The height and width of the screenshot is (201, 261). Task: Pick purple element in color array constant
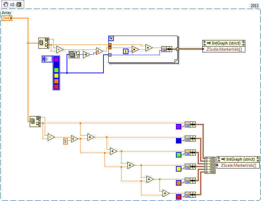point(56,59)
